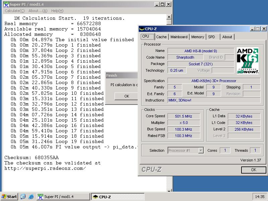Maximize the Super PI window

coord(162,4)
